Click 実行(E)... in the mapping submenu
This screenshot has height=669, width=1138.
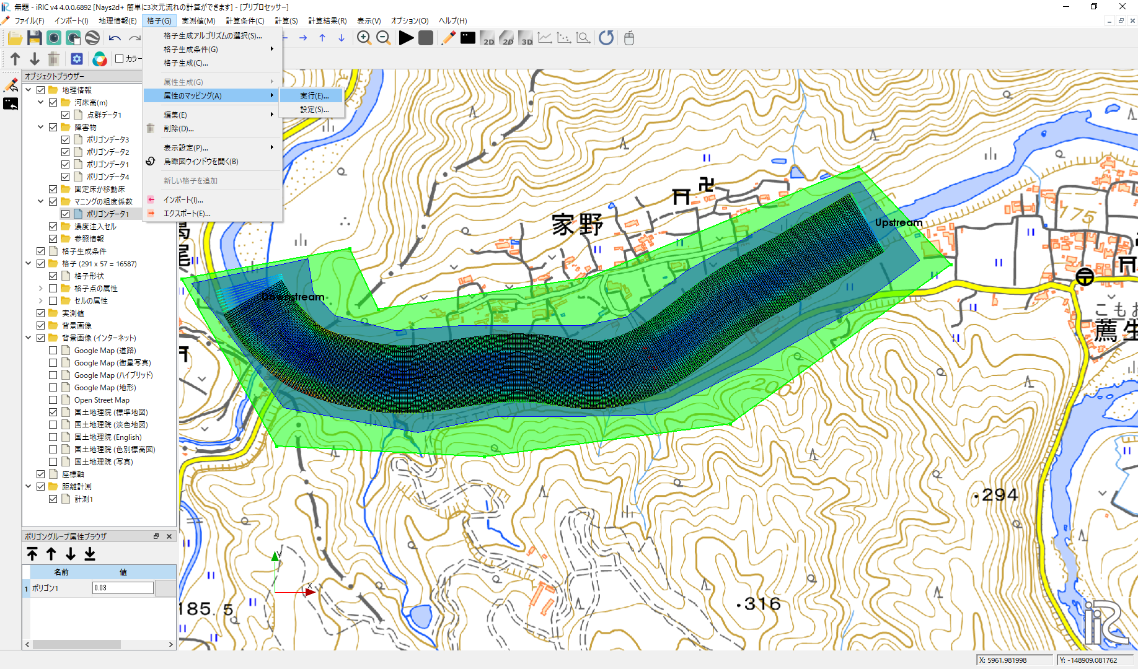pyautogui.click(x=312, y=96)
